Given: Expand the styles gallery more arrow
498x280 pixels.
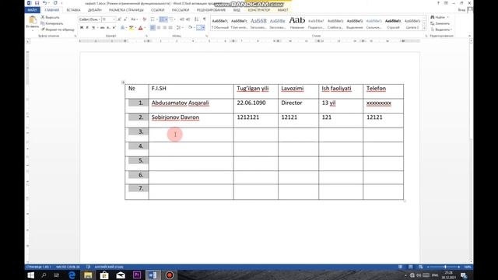Looking at the screenshot, I should click(x=424, y=29).
